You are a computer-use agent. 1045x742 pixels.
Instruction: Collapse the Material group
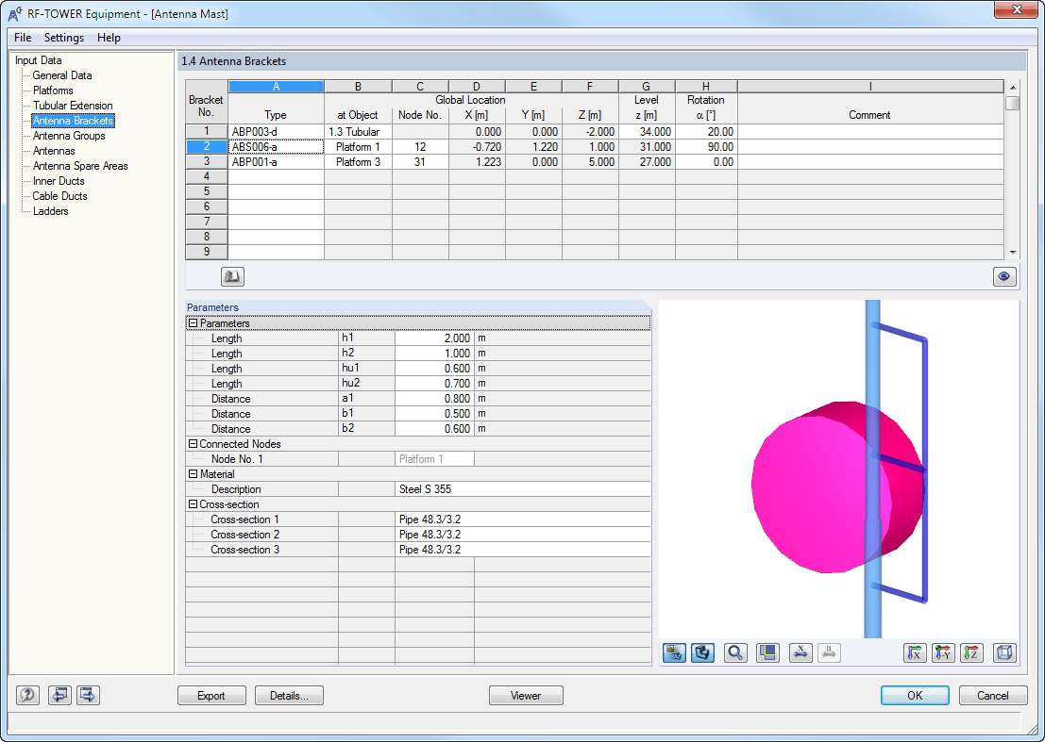(193, 474)
